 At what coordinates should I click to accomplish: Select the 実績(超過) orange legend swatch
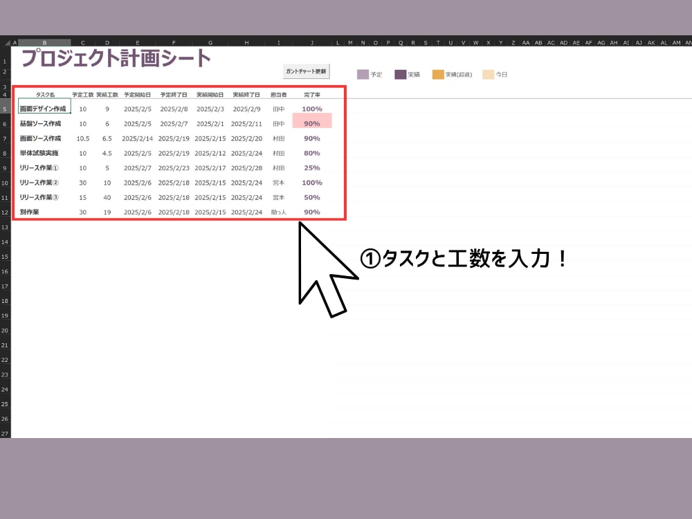pos(438,74)
